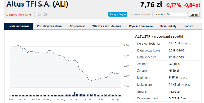The image size is (204, 103).
Task: Switch to the Komunikaty tab
Action: tap(168, 26)
